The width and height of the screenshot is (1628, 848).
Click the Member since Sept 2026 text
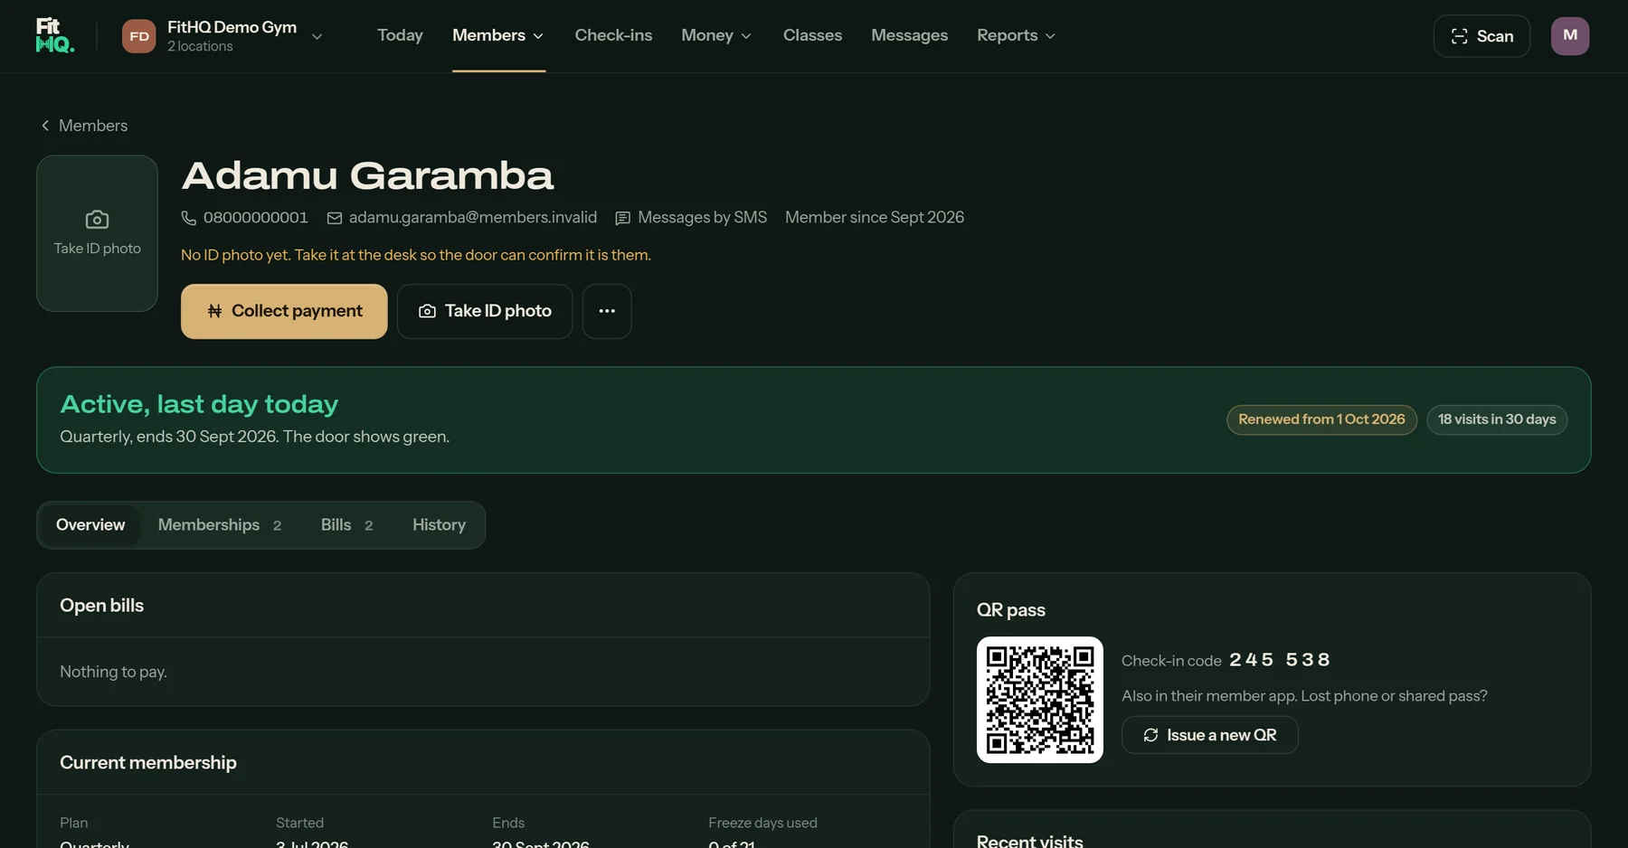[x=875, y=218]
